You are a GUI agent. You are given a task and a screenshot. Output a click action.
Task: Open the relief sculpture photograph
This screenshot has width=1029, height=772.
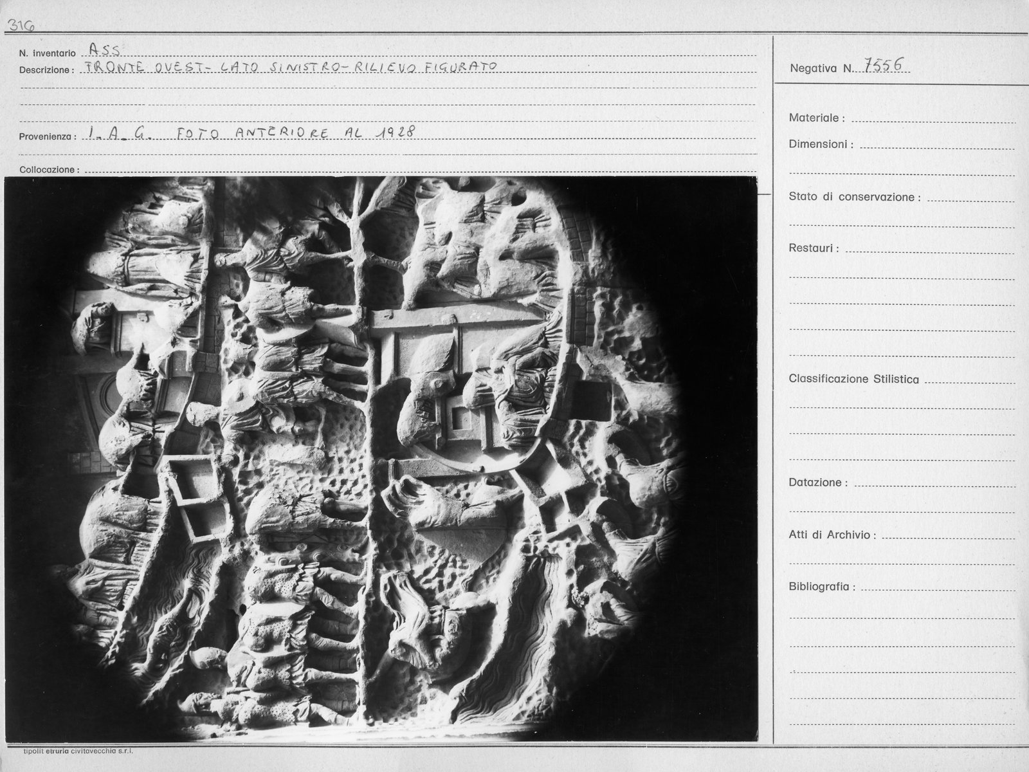tap(381, 459)
